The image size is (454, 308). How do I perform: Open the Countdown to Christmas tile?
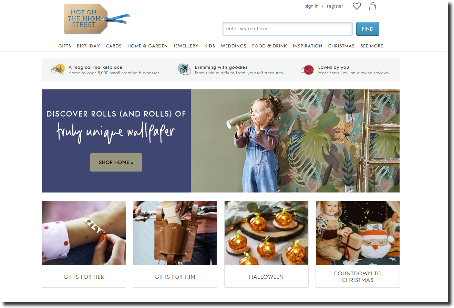(x=358, y=244)
